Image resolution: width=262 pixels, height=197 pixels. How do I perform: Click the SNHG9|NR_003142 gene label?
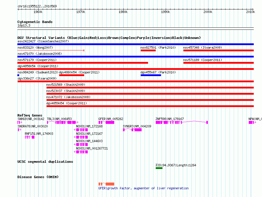click(x=31, y=119)
